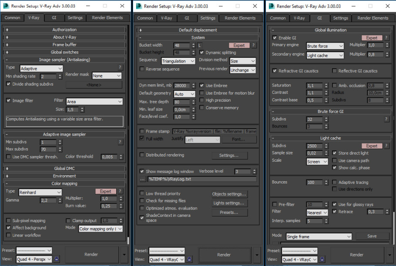Image resolution: width=396 pixels, height=266 pixels.
Task: Toggle the Divide shading subdivs checkbox
Action: click(8, 84)
